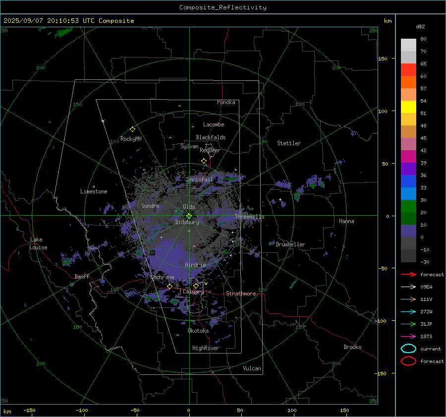Click the Stettler label

click(289, 143)
